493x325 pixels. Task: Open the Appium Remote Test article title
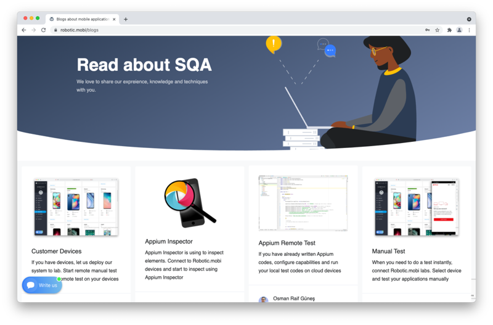click(287, 243)
